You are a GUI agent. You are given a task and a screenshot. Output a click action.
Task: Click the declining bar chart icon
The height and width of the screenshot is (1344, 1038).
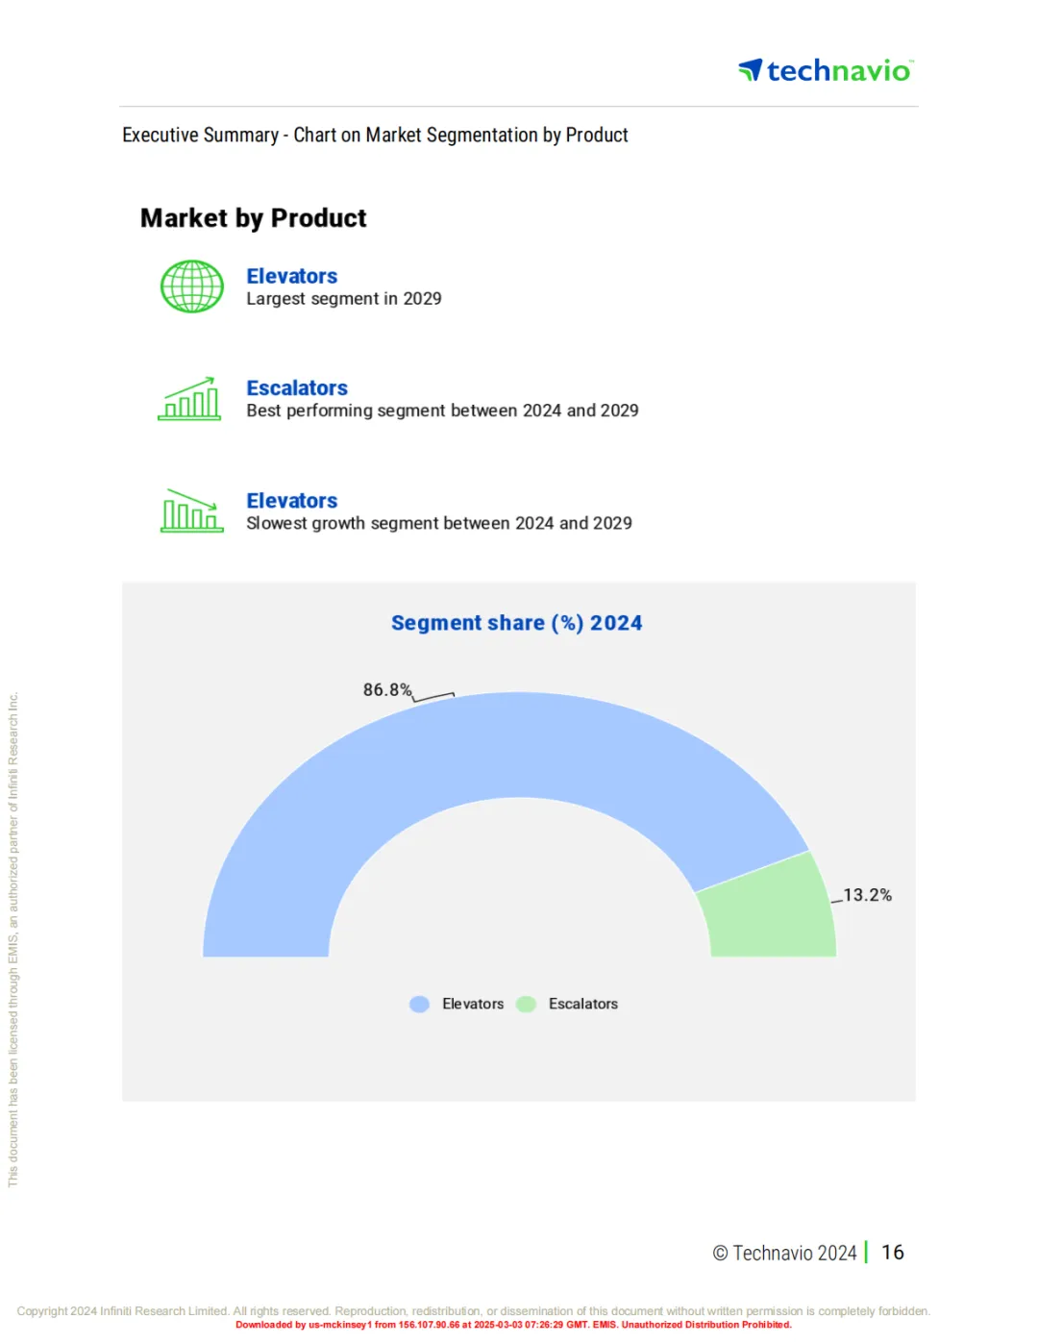click(191, 510)
